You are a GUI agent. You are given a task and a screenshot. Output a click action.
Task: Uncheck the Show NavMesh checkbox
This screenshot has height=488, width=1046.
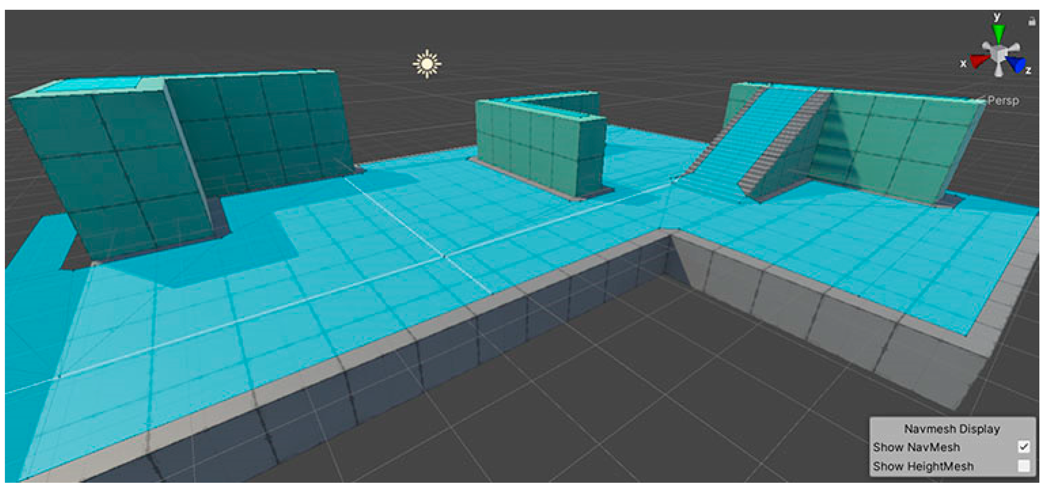click(1024, 447)
